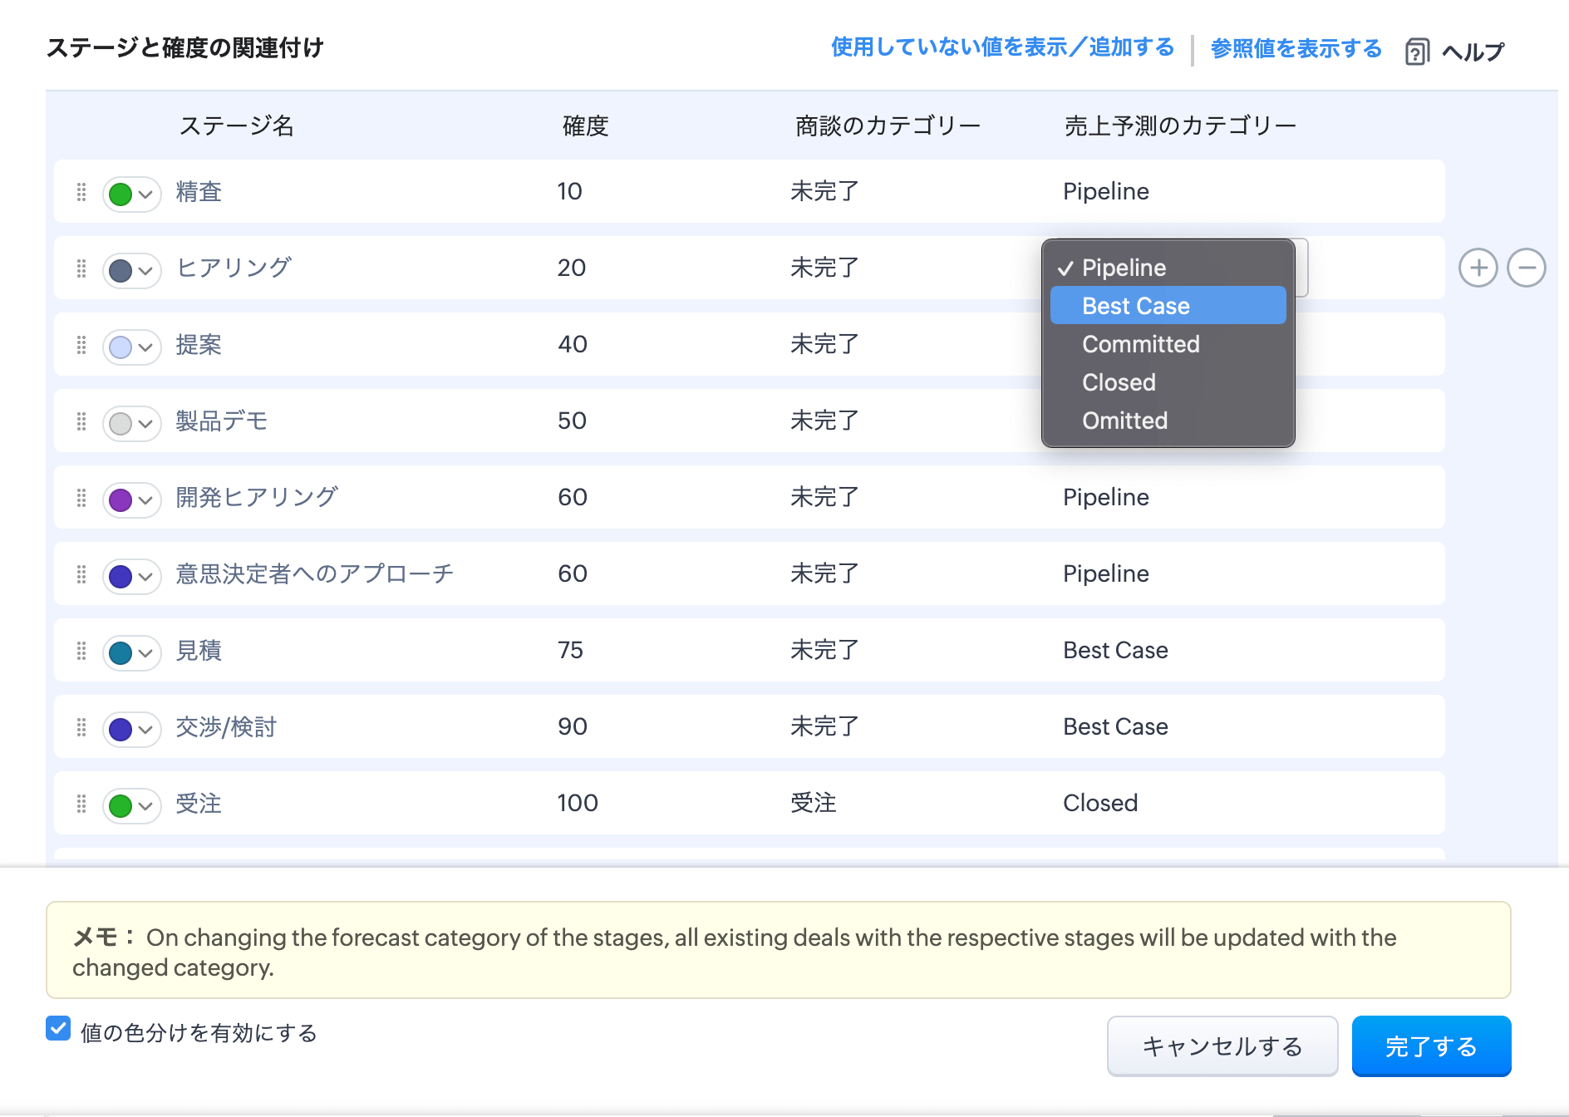1569x1117 pixels.
Task: Open the color dropdown for 見積
Action: coord(131,652)
